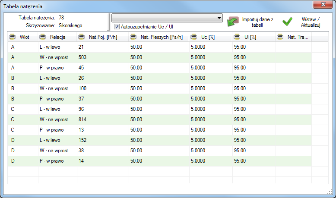Click Wlot cell B in row with 100
The image size is (336, 198).
23,88
